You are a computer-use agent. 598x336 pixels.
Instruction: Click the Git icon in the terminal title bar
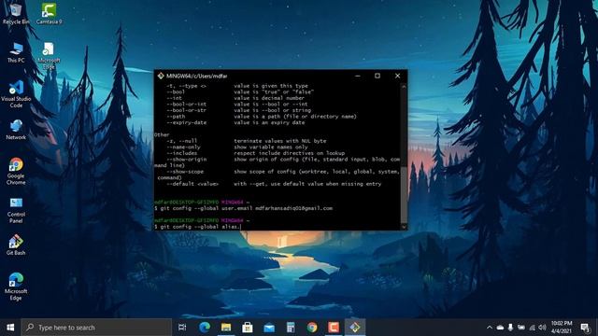pos(161,76)
